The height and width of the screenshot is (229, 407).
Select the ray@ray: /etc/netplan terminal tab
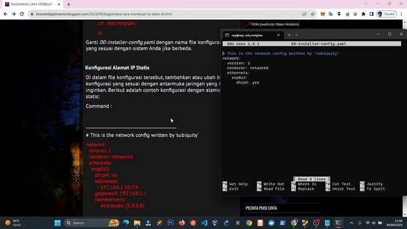(252, 35)
